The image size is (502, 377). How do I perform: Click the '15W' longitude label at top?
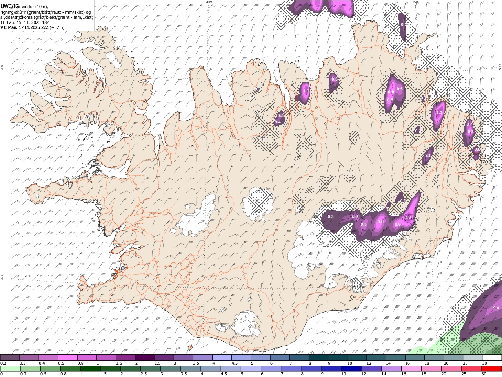[415, 2]
